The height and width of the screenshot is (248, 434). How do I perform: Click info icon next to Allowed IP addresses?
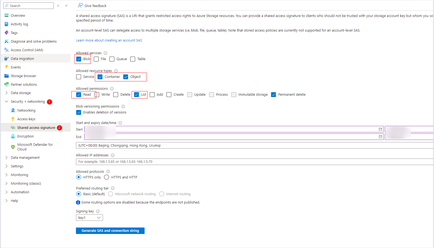tap(113, 155)
